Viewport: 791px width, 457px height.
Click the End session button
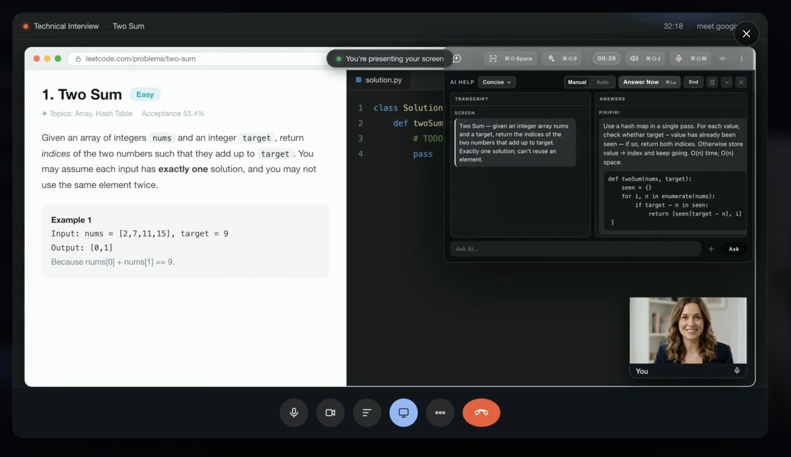tap(693, 82)
